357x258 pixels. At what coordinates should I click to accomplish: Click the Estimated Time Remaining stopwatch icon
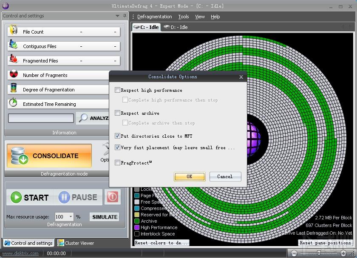point(13,102)
